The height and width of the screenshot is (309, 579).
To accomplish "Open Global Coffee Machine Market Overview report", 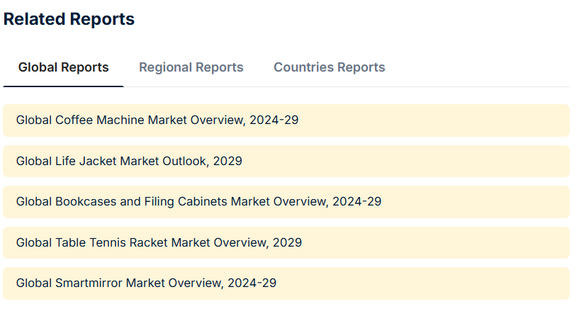I will pos(157,120).
